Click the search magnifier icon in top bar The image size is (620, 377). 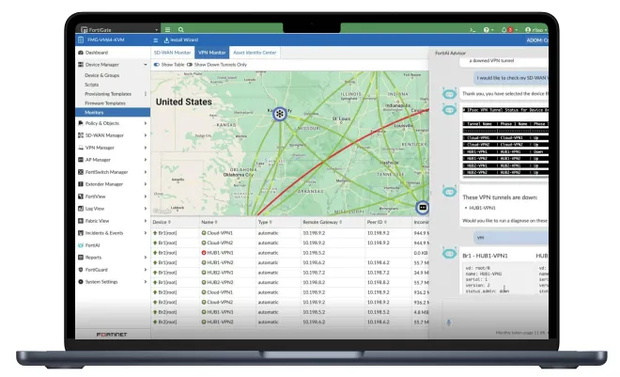180,30
